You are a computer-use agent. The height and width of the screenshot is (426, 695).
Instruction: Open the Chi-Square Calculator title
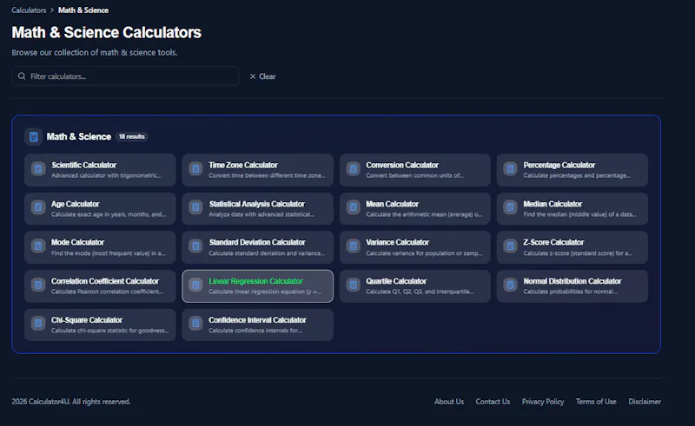click(87, 320)
